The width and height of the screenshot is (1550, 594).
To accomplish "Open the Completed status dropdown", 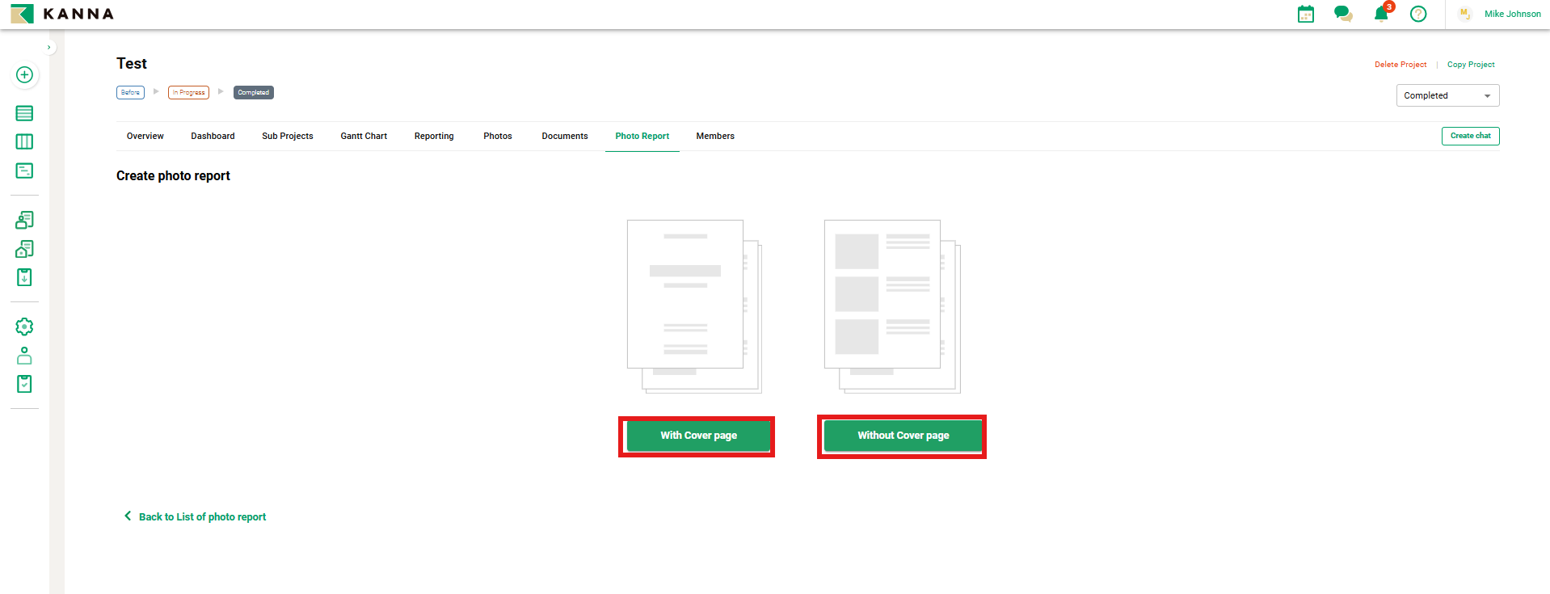I will tap(1447, 95).
